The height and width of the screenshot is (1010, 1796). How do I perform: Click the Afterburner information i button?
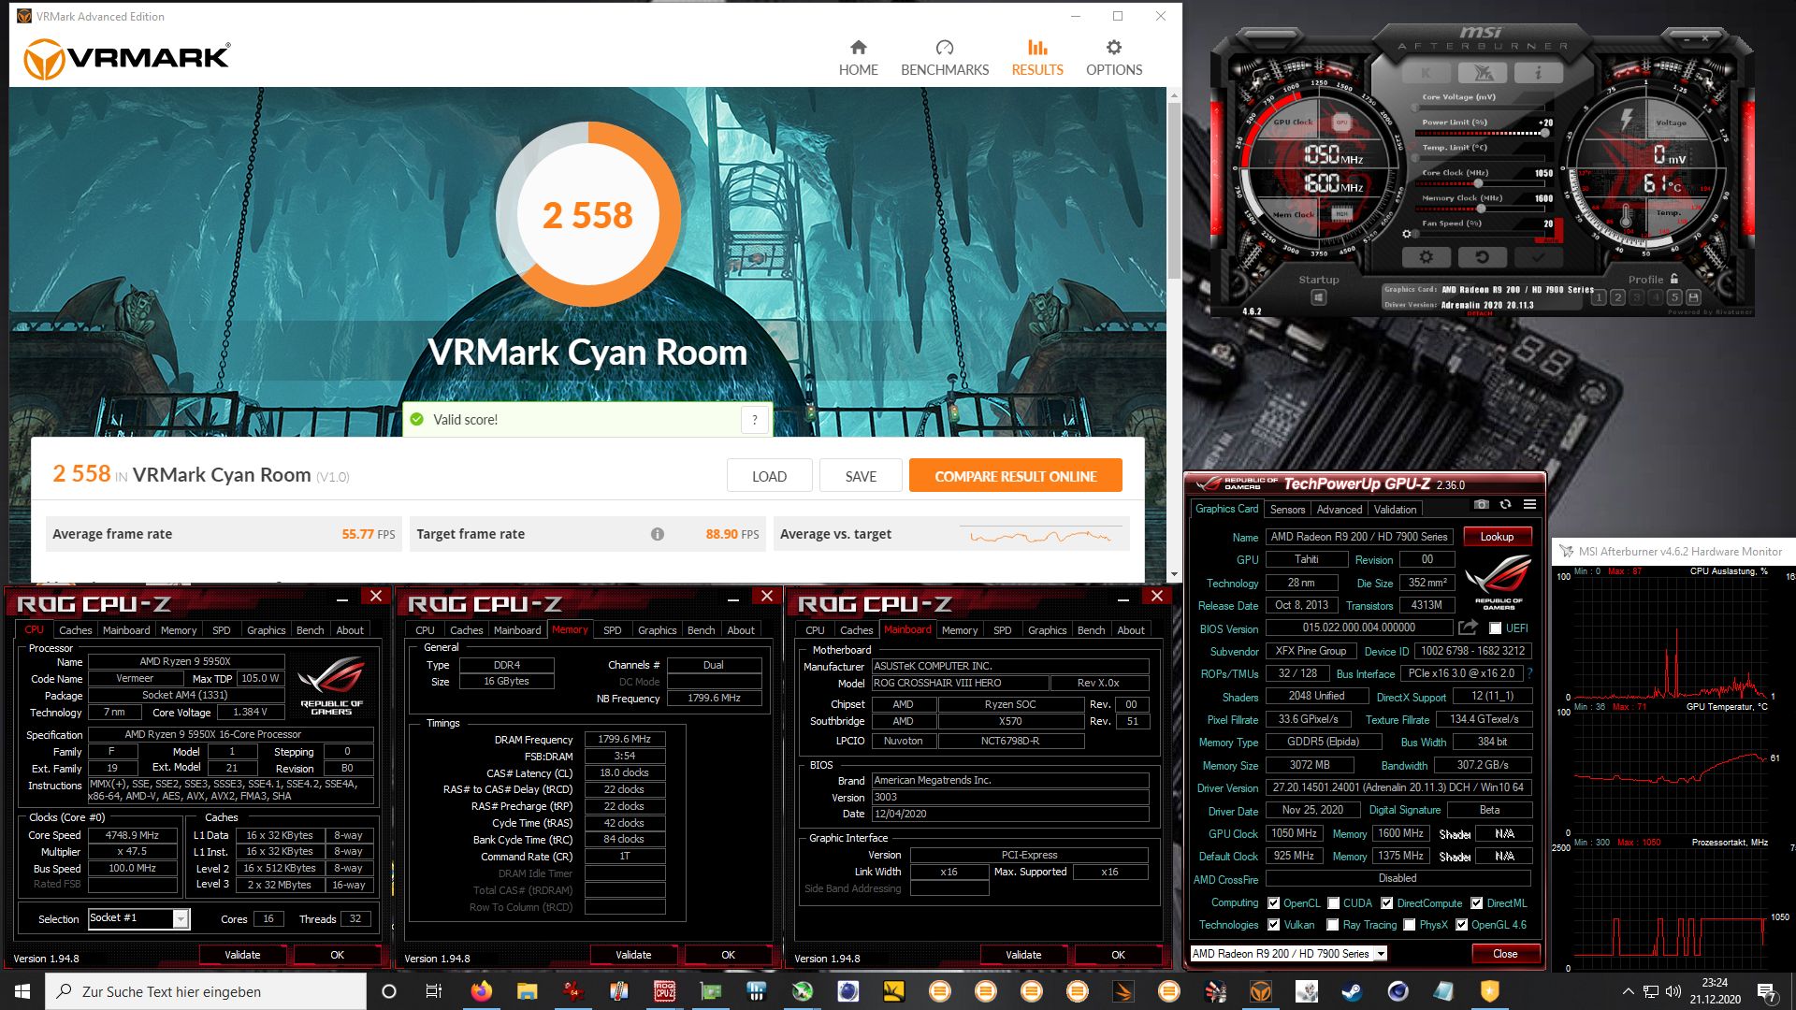[1537, 73]
